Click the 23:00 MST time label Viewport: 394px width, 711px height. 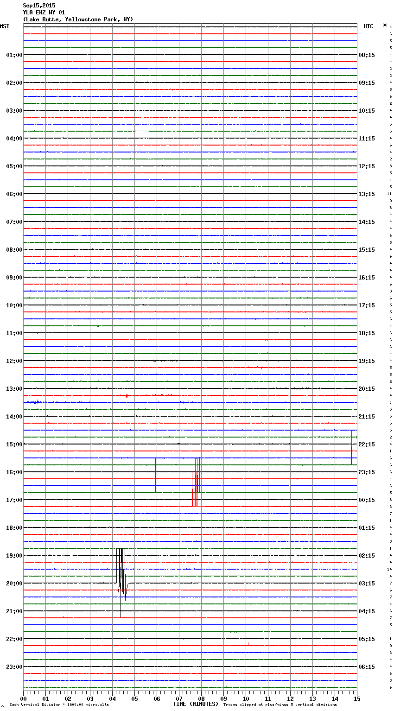[14, 667]
